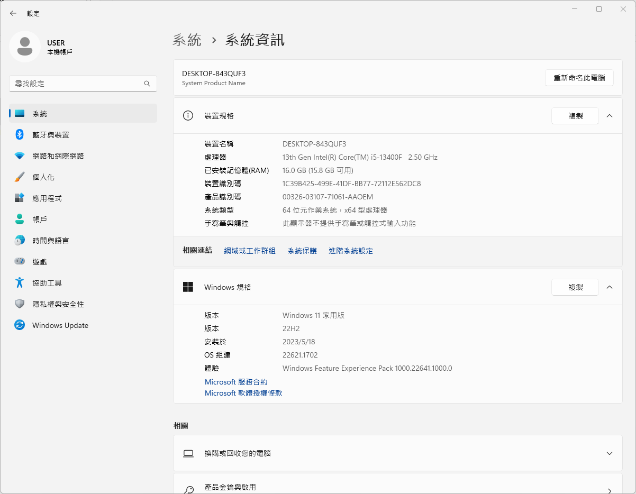Click the 遊戲 gamepad icon
This screenshot has height=494, width=636.
coord(20,261)
